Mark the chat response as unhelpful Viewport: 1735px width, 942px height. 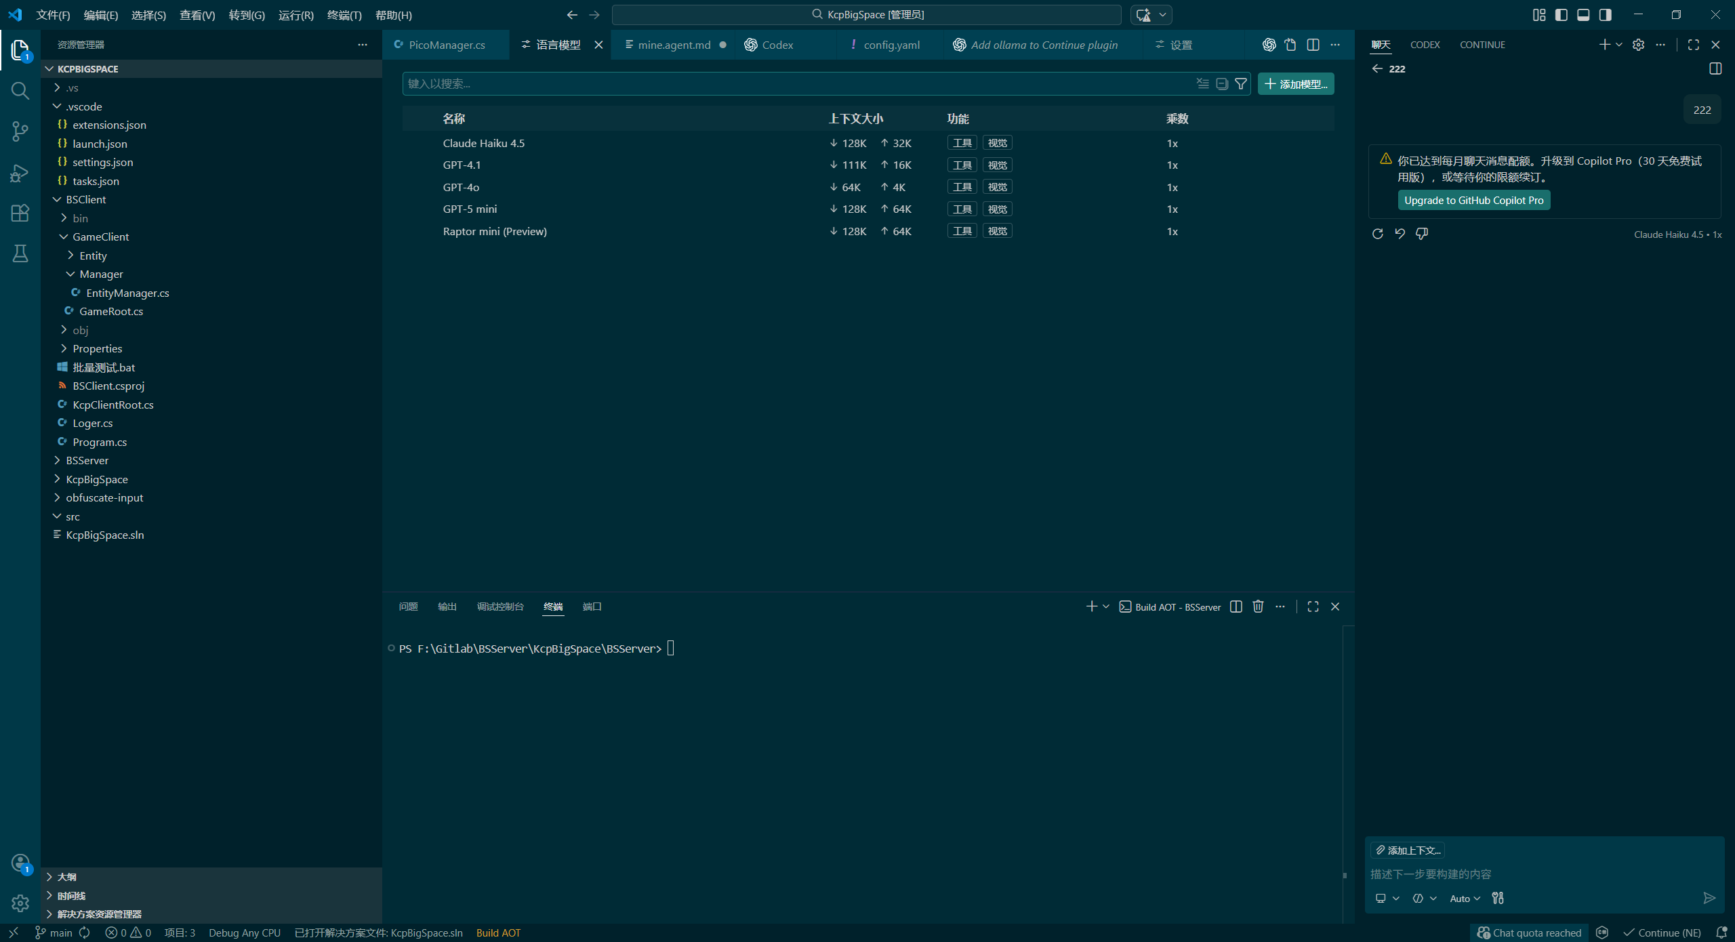(1422, 234)
